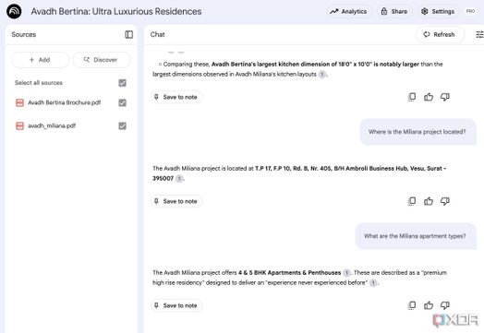Viewport: 484px width, 333px height.
Task: Add a new source
Action: (40, 60)
